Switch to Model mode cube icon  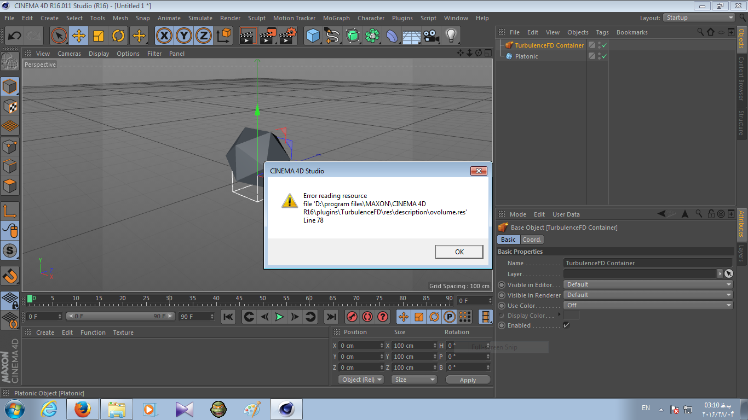10,86
